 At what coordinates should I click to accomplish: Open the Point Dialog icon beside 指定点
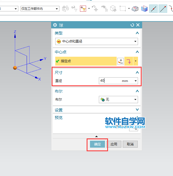point(121,61)
